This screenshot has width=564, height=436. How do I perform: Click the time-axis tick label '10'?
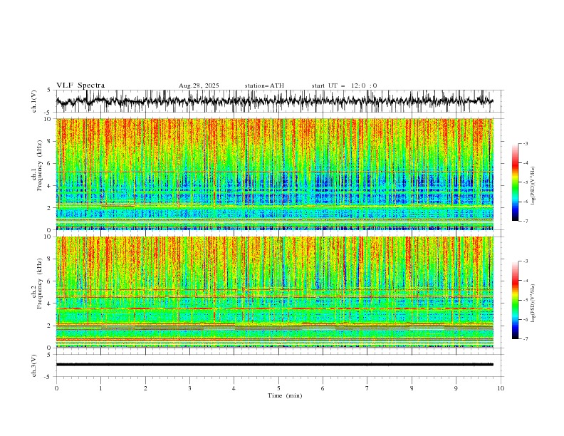(x=501, y=389)
